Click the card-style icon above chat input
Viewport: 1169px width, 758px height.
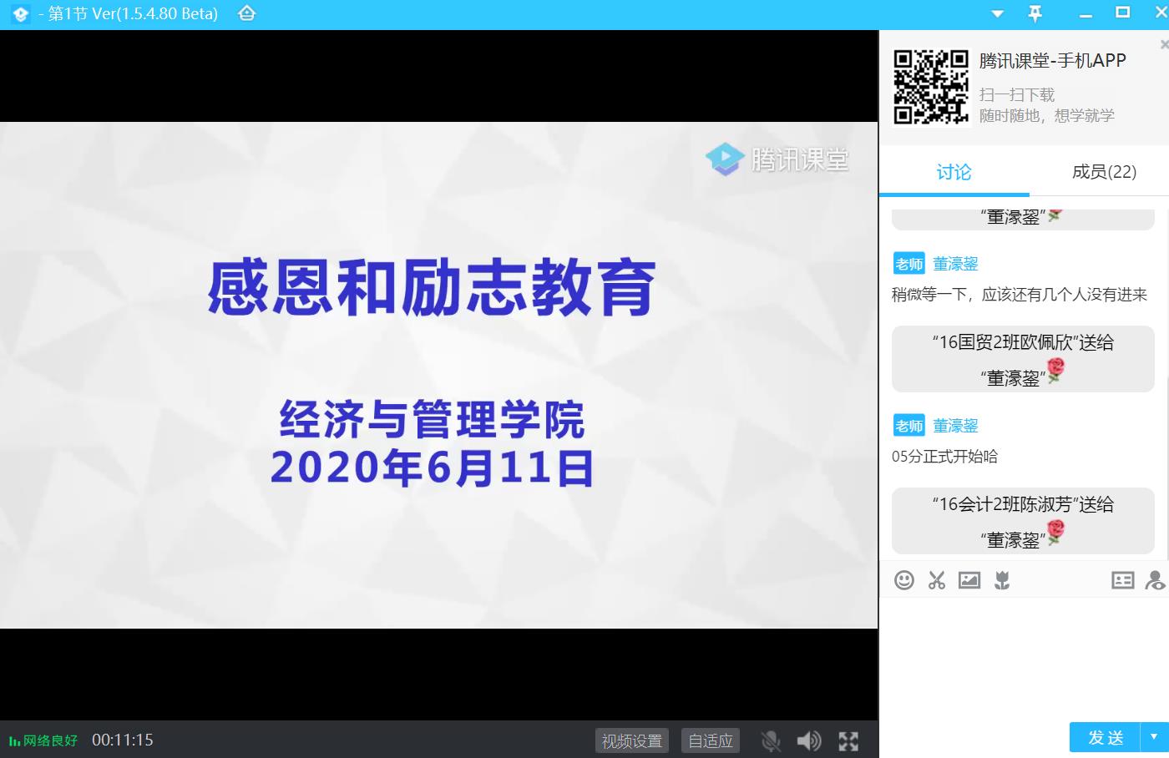click(1122, 580)
